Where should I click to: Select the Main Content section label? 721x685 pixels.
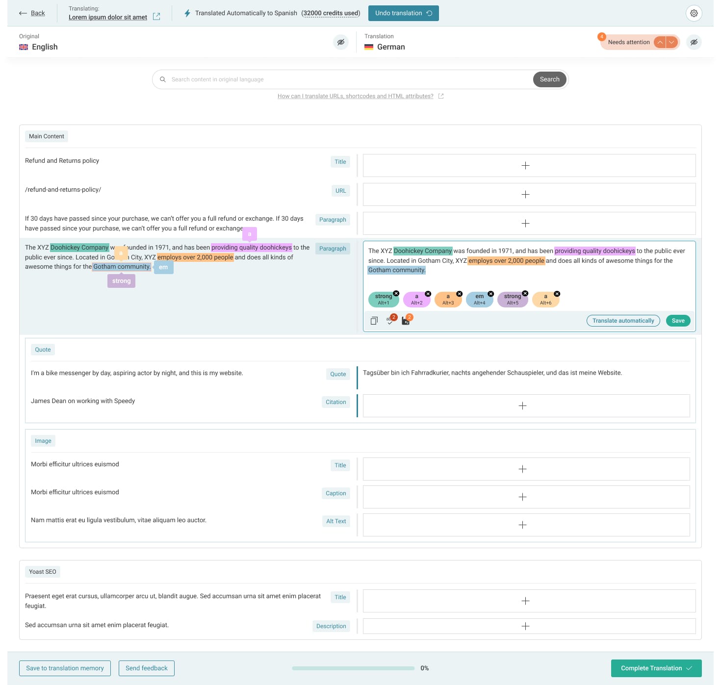[47, 136]
